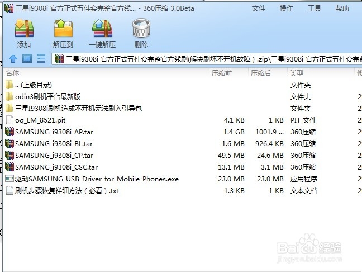Click archive icon of SAMSUNG_i9308i_CSC.tar

[9, 167]
